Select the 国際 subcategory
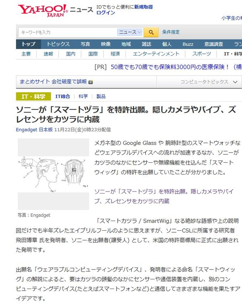The height and width of the screenshot is (304, 242). (93, 54)
